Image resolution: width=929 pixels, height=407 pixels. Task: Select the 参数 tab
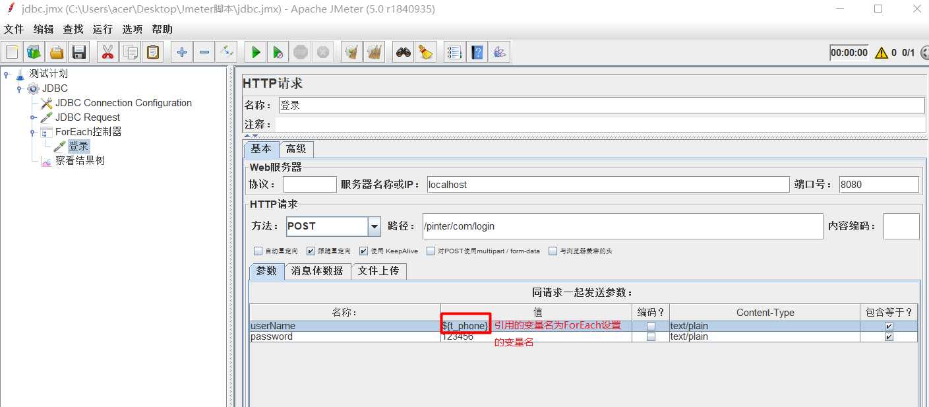(x=266, y=271)
